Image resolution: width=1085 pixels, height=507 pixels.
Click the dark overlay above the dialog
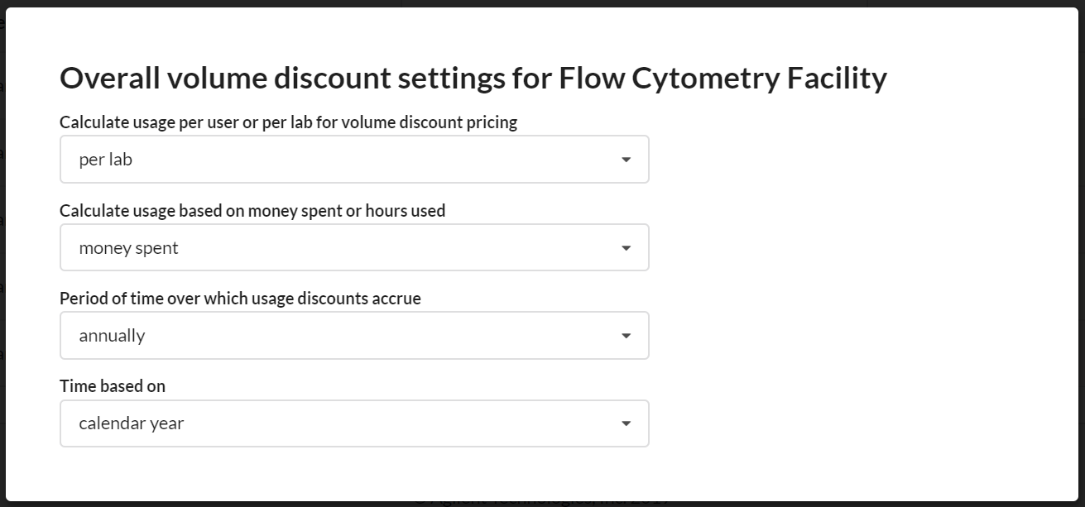tap(542, 3)
